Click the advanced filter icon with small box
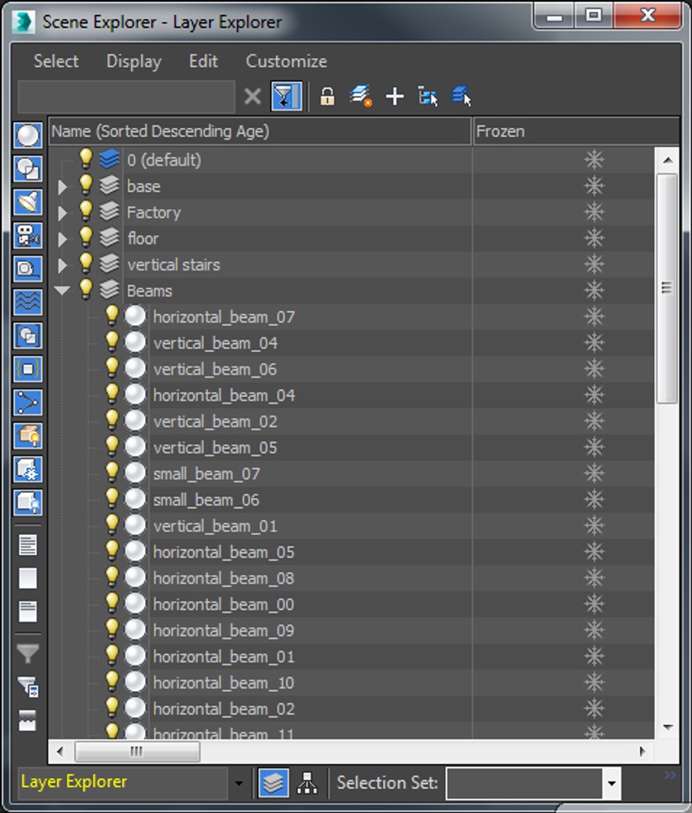Screen dimensions: 692x813 pos(27,687)
